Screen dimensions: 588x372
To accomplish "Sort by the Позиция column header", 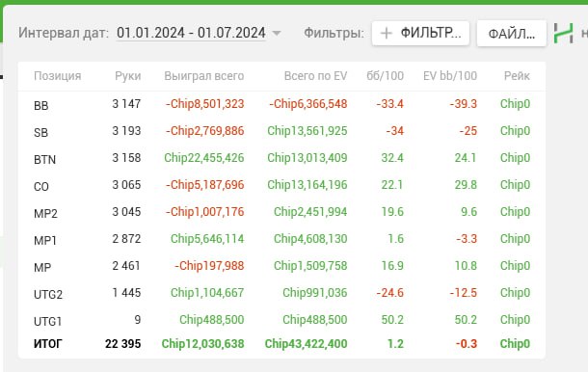I will coord(58,76).
